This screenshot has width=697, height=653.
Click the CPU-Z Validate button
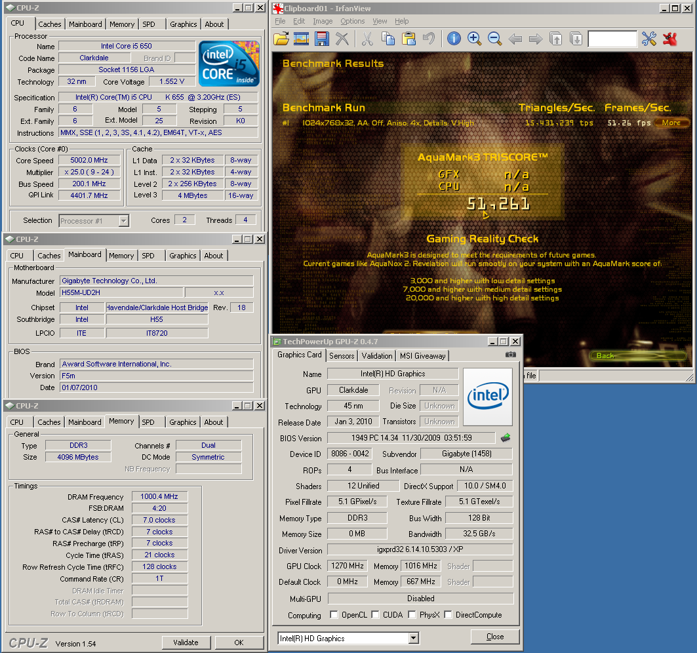coord(186,643)
